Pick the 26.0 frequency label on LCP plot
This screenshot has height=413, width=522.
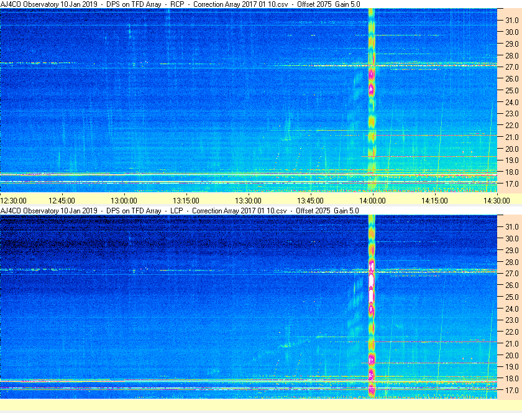(512, 285)
